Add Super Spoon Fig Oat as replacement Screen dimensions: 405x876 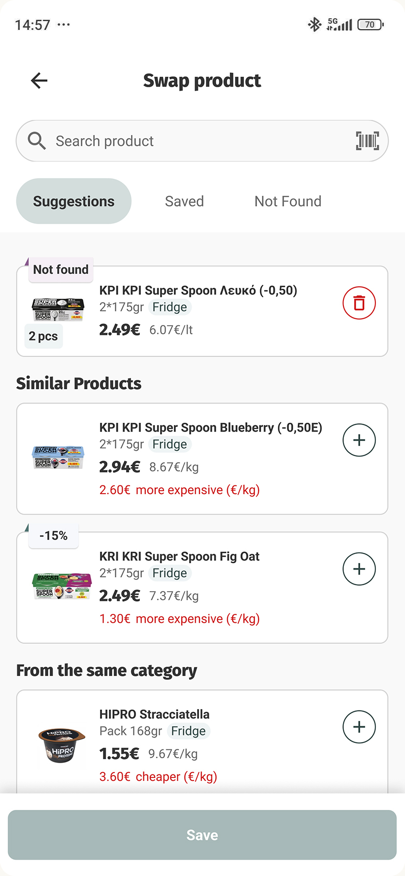pos(359,569)
